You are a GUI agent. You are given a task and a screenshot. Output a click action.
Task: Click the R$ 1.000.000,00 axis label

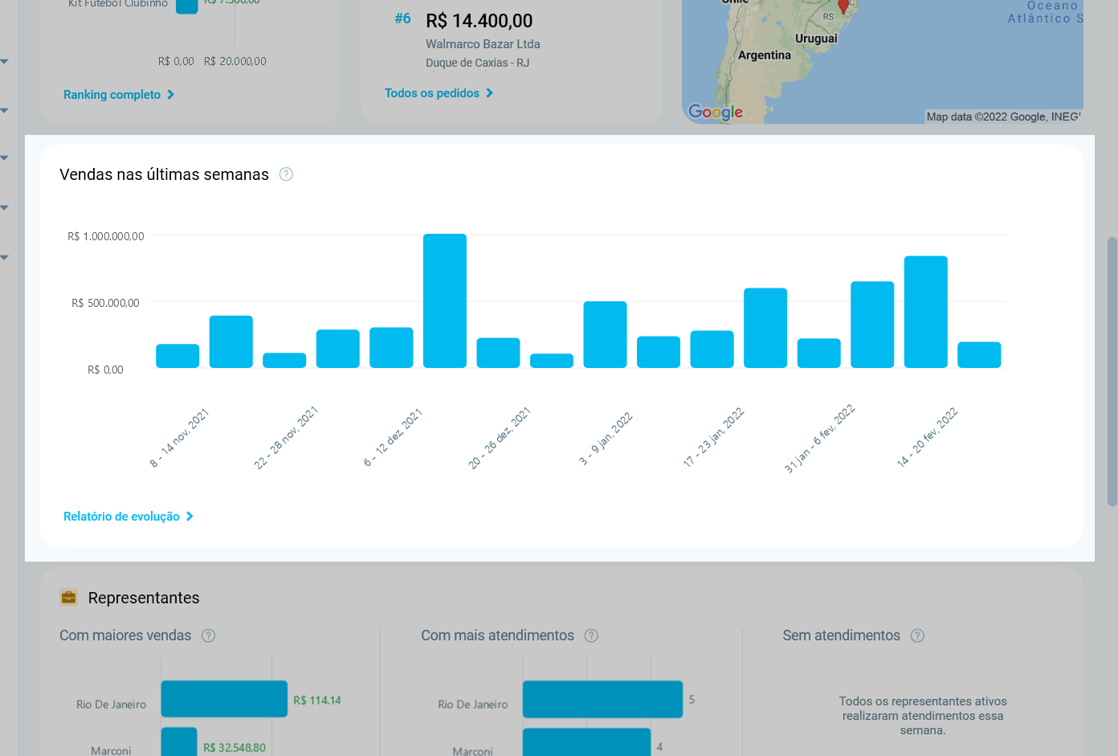pos(106,236)
